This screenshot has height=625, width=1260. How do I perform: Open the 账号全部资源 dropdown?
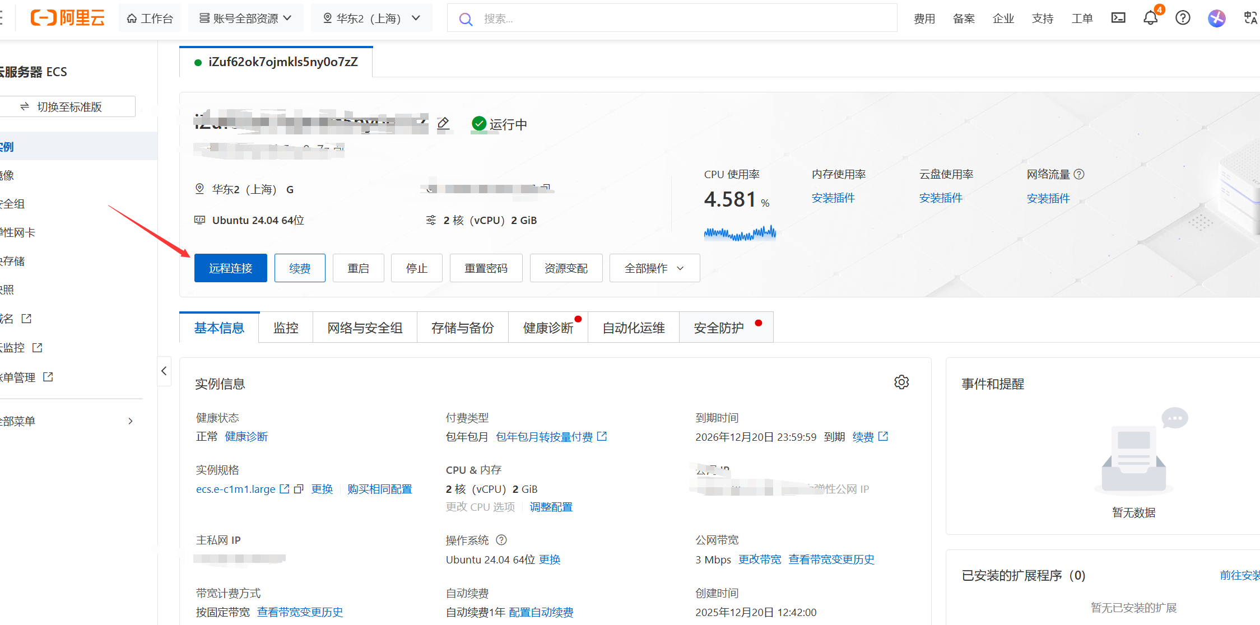point(245,18)
